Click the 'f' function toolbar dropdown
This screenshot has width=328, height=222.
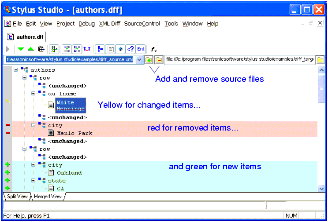[153, 49]
